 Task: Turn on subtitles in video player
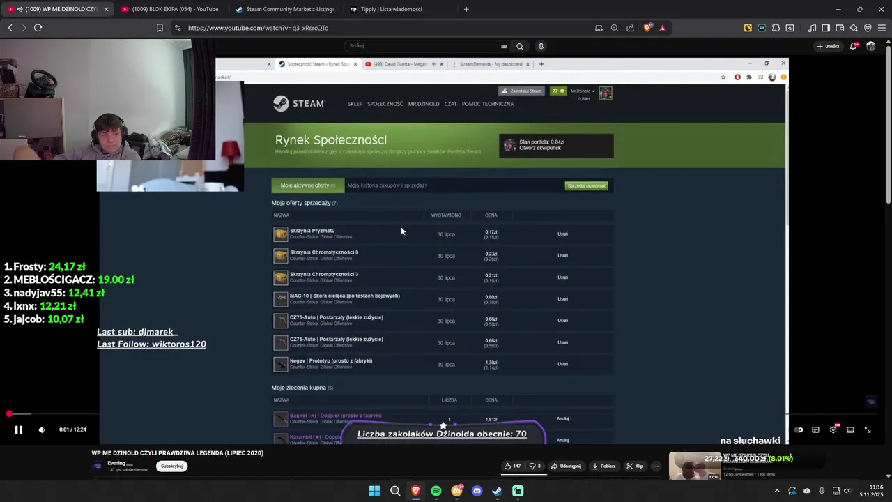pyautogui.click(x=815, y=430)
